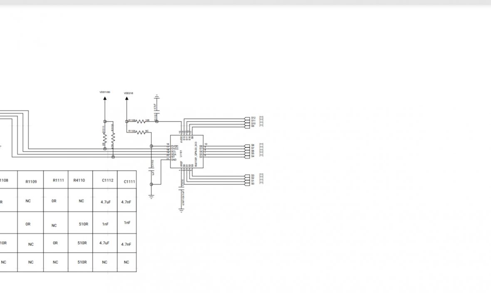Click the DVDD pin label on chip

[x=174, y=146]
